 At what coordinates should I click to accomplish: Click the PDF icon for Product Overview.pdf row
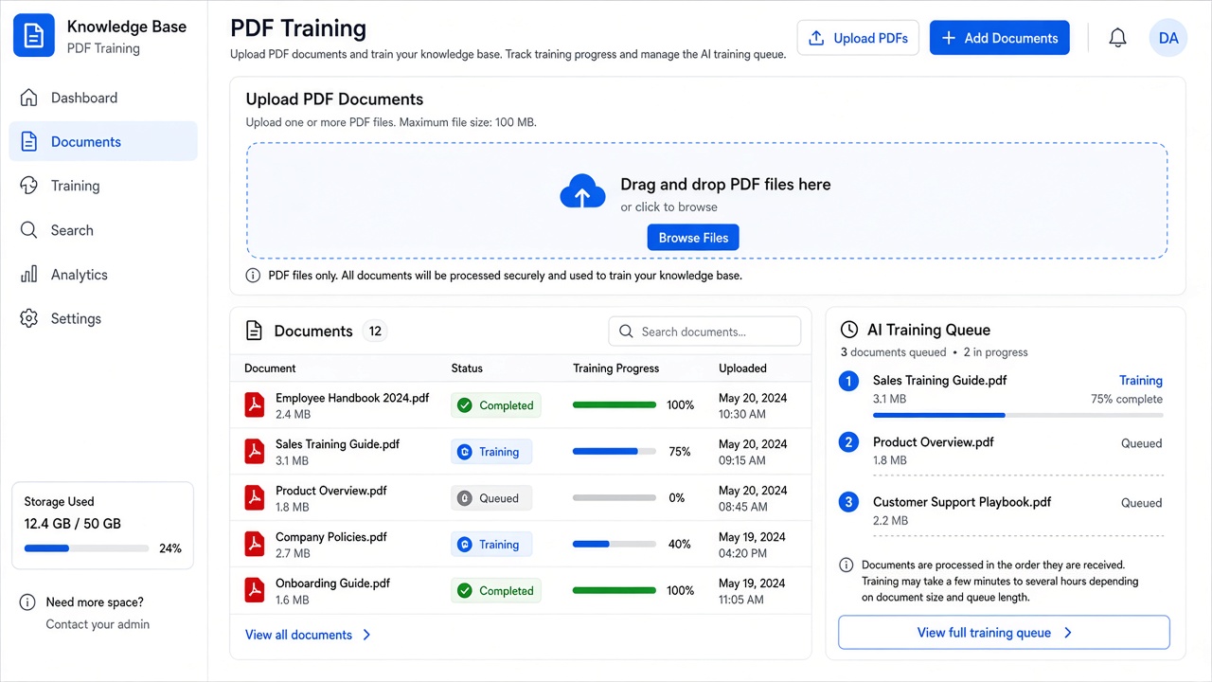pyautogui.click(x=254, y=498)
